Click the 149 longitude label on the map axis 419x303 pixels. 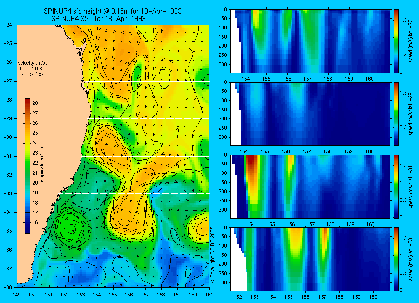tap(17, 295)
